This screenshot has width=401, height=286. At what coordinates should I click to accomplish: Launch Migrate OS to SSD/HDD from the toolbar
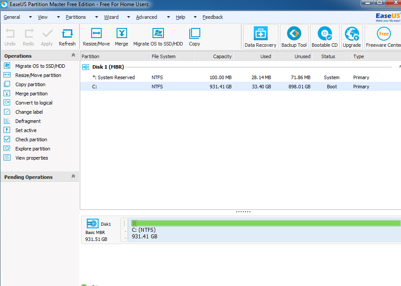tap(158, 37)
